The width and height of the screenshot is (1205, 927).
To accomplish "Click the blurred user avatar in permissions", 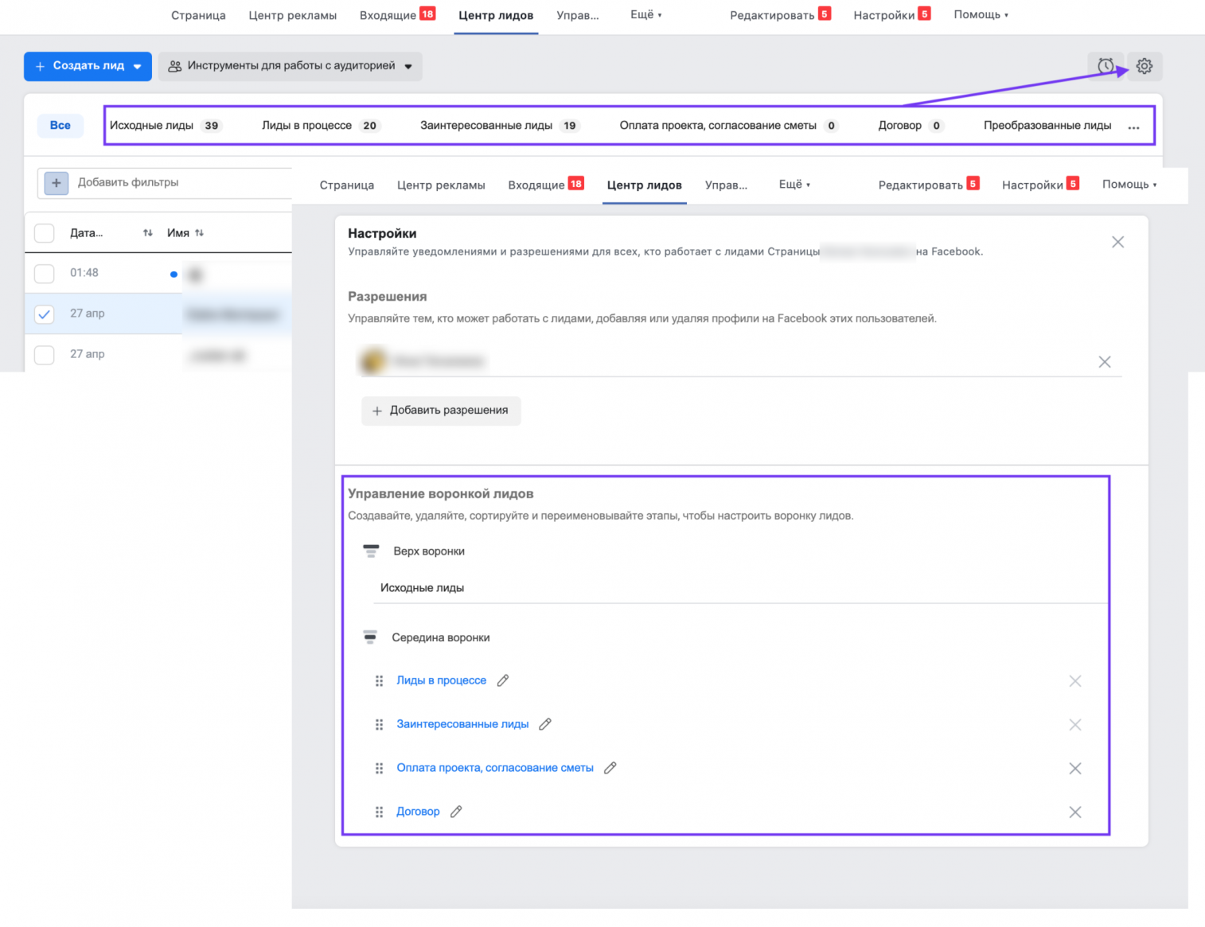I will [x=373, y=361].
